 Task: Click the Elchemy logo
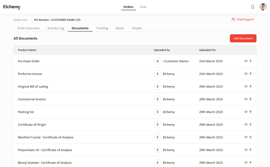(x=12, y=7)
